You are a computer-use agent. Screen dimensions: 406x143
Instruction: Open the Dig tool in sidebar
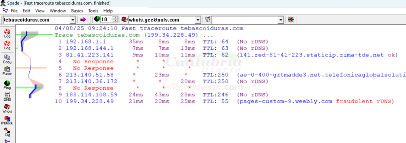(7, 132)
